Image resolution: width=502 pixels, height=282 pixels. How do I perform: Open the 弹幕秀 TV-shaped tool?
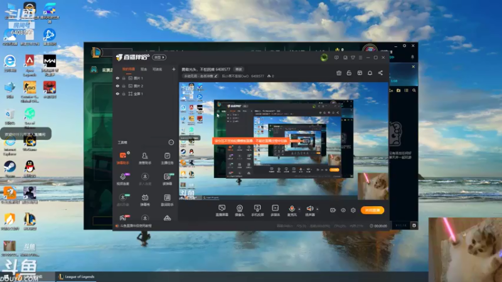[x=145, y=199]
